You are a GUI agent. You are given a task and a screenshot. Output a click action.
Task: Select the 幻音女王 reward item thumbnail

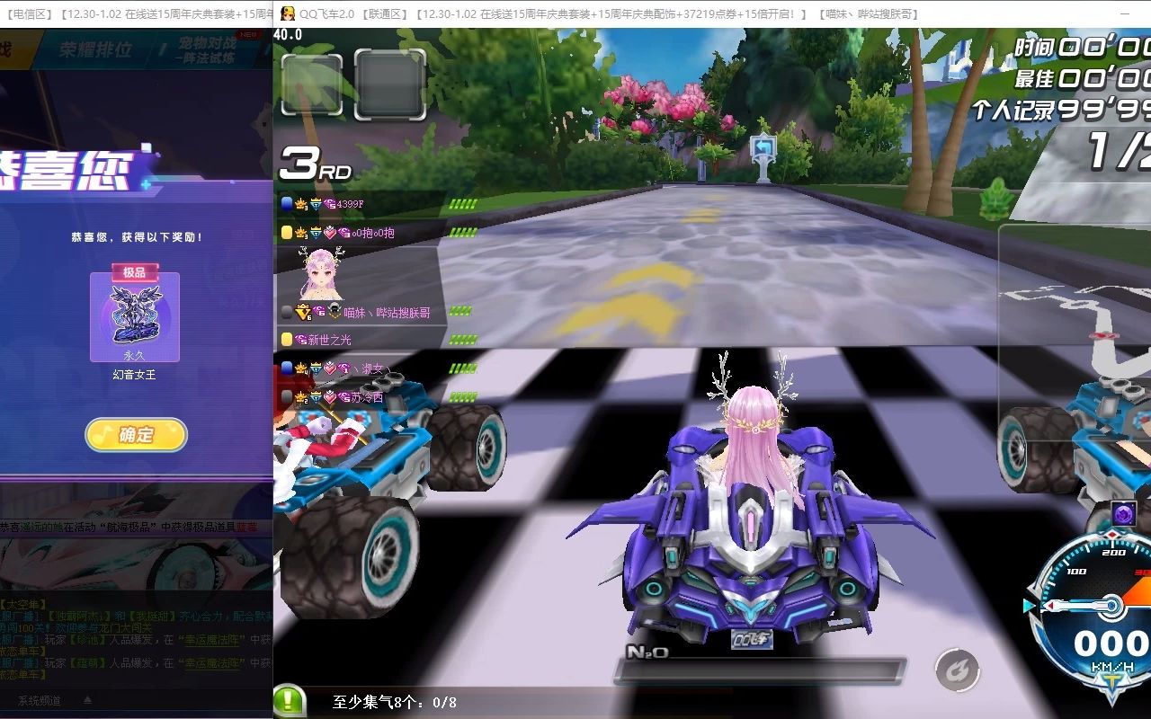(135, 317)
